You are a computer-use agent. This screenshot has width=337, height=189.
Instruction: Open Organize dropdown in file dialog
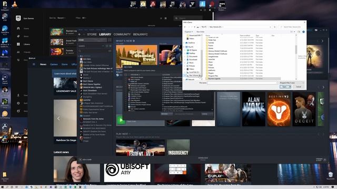click(189, 31)
